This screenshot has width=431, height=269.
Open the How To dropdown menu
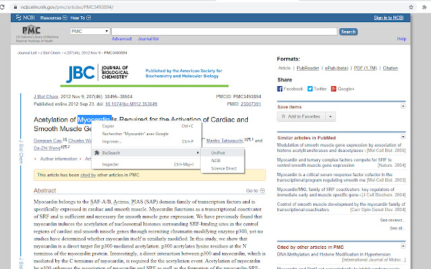point(81,18)
